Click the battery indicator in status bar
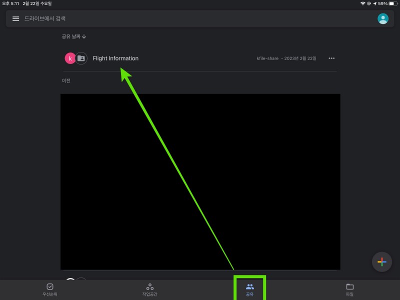 (x=392, y=3)
